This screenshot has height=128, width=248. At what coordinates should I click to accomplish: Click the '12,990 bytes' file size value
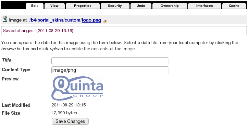pos(64,113)
